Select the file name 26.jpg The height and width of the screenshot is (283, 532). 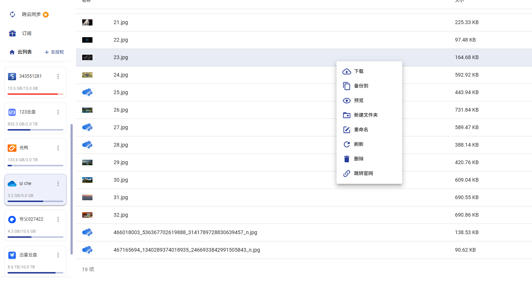[x=121, y=110]
